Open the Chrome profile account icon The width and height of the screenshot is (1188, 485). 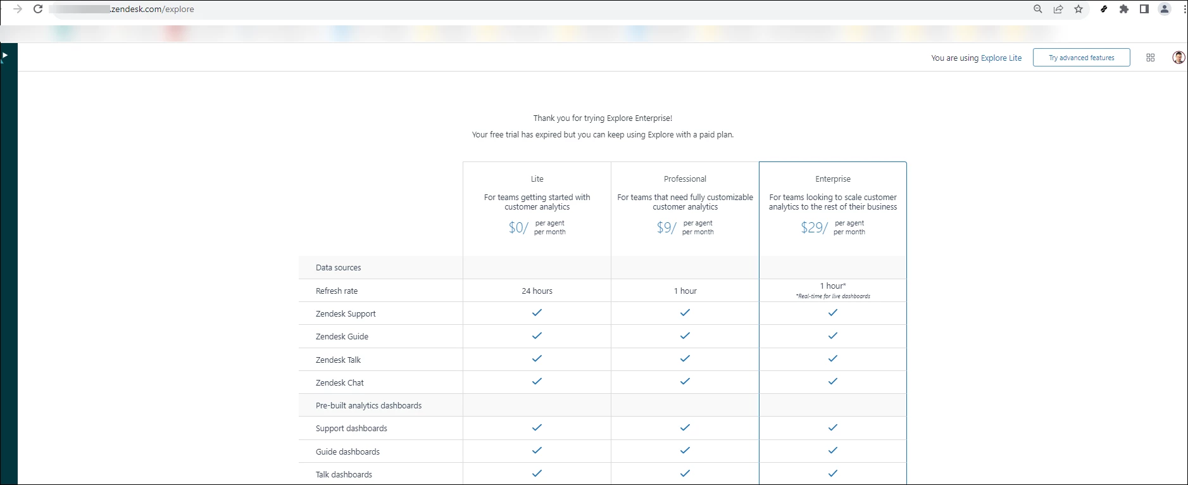click(1165, 9)
